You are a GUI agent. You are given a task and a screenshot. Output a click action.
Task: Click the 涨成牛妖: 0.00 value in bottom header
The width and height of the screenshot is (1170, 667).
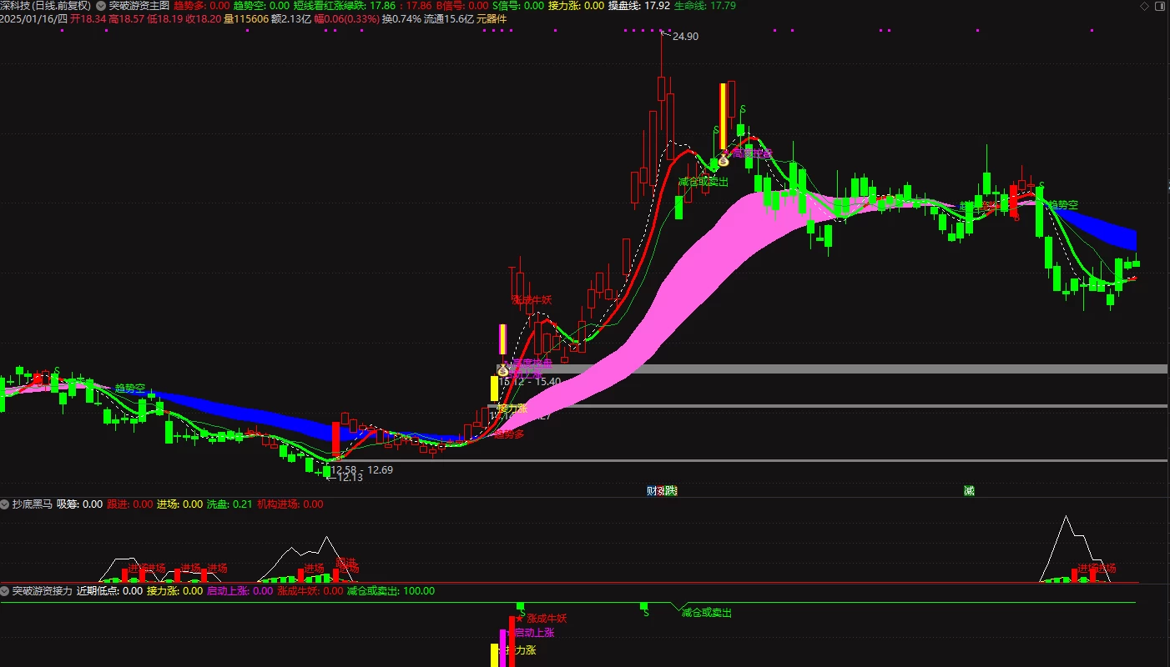pyautogui.click(x=310, y=591)
